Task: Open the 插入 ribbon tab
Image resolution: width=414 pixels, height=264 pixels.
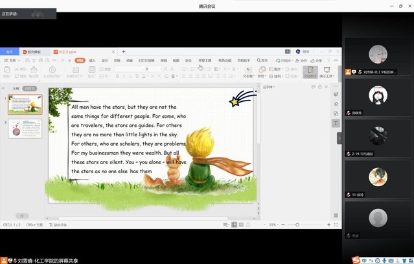Action: click(92, 60)
